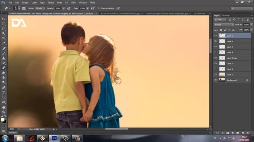Select the Custom Shape tool
The height and width of the screenshot is (142, 254).
pyautogui.click(x=4, y=102)
